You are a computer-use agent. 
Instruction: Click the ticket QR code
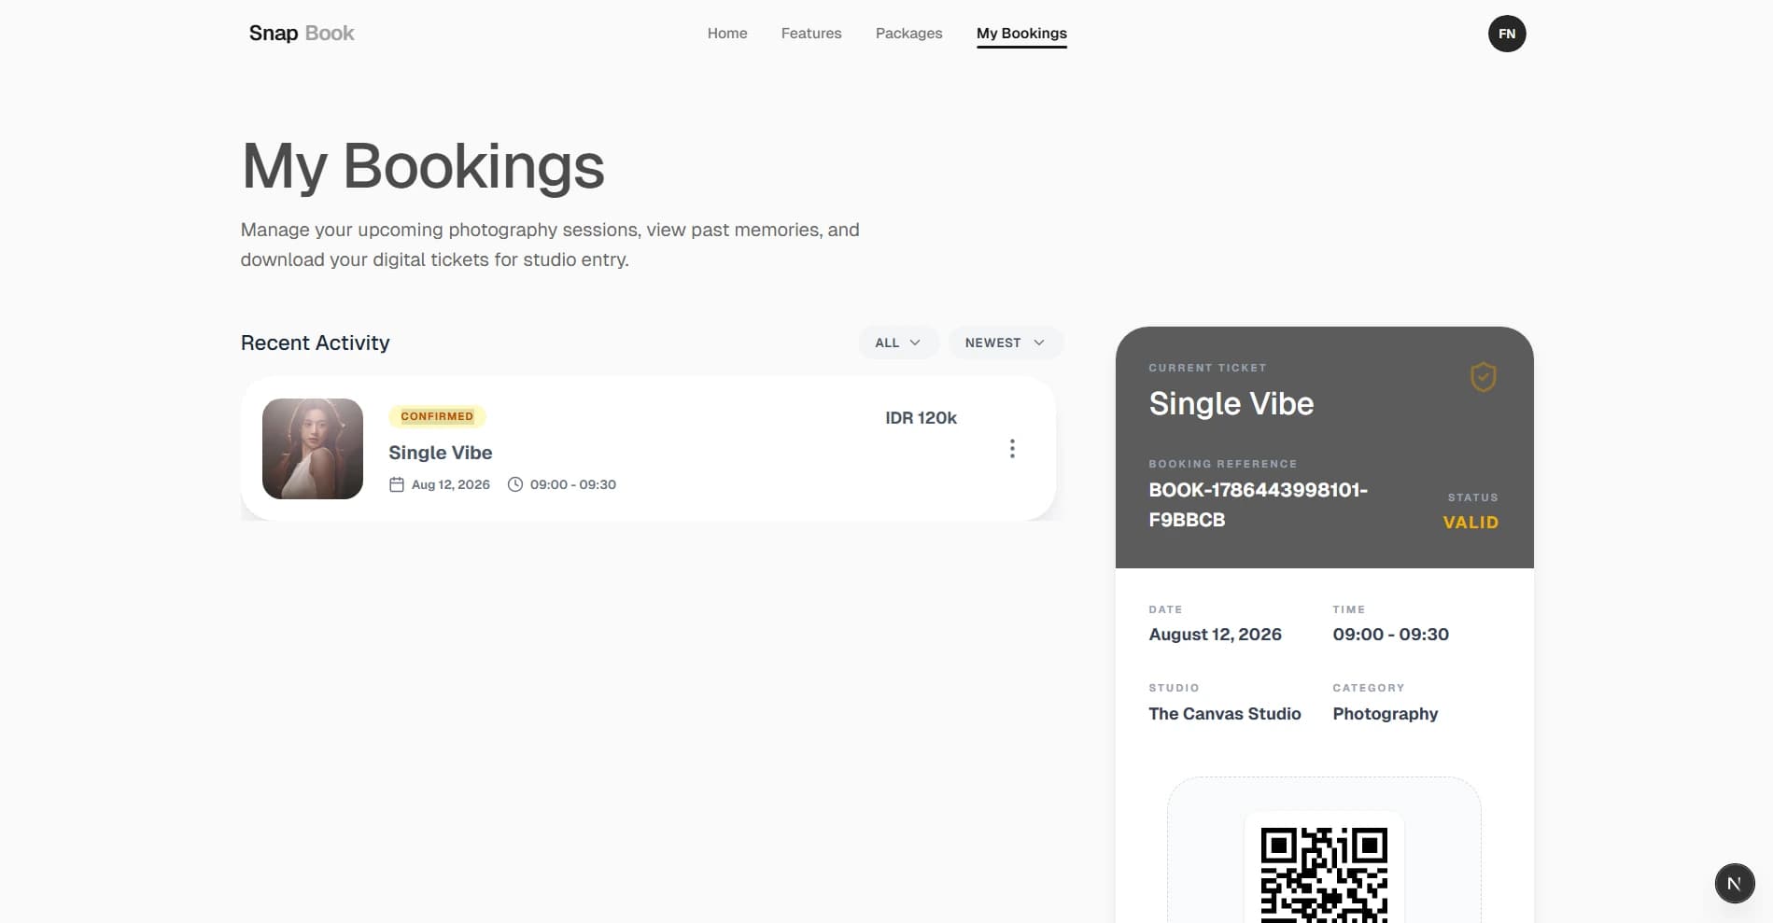(1324, 874)
